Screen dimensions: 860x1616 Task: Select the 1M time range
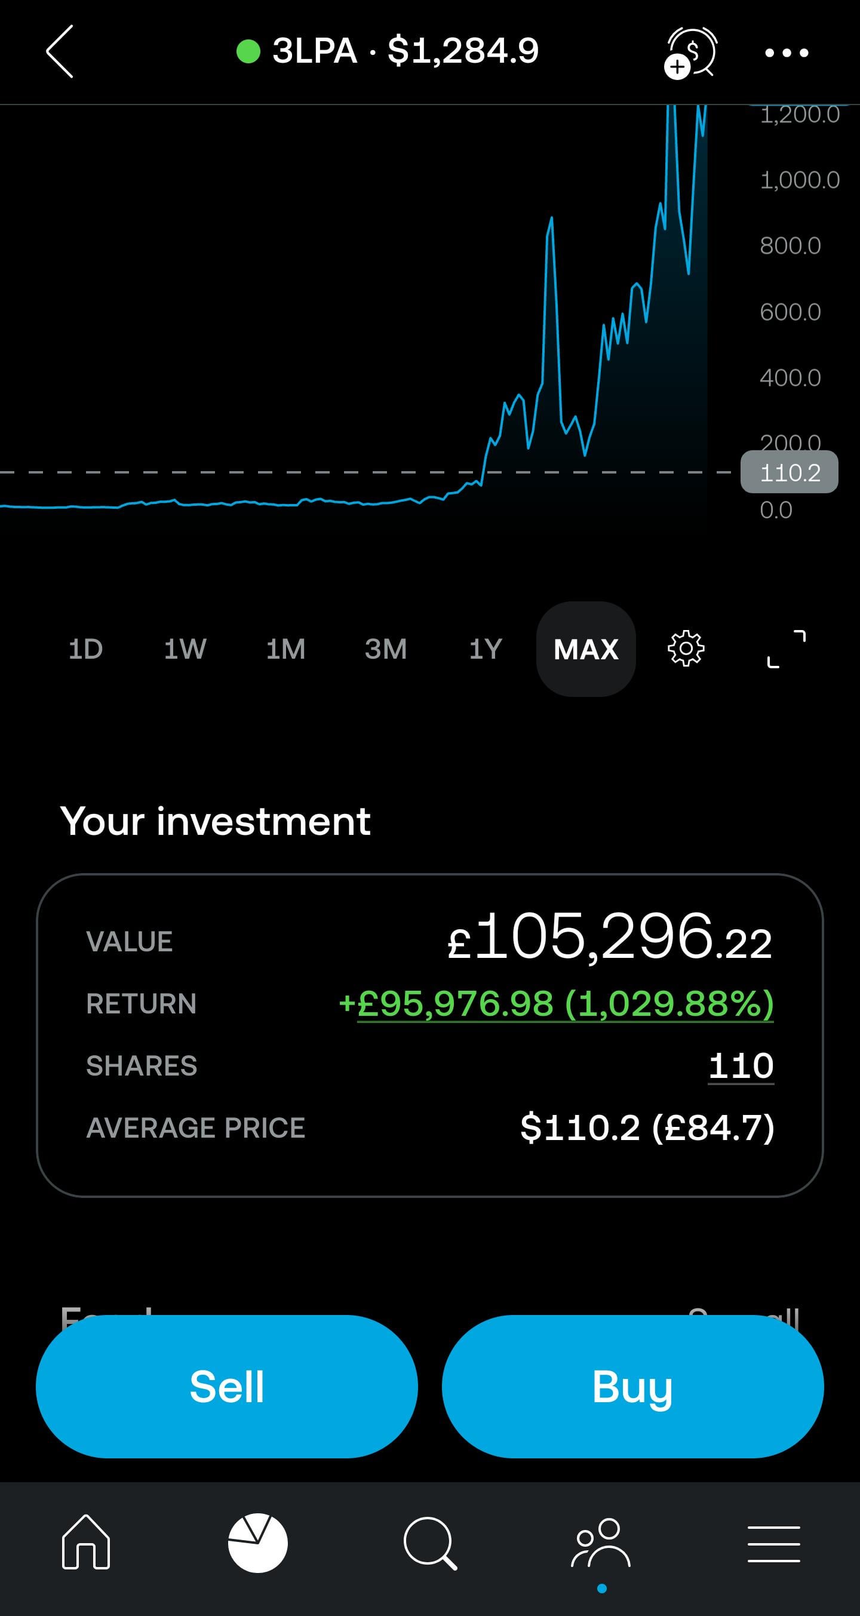coord(285,649)
